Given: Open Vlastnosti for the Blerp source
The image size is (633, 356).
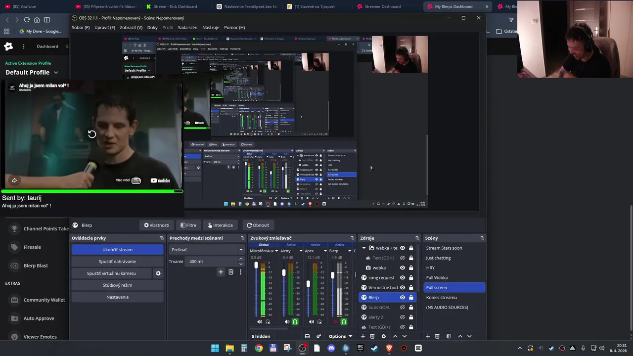Looking at the screenshot, I should coord(156,225).
